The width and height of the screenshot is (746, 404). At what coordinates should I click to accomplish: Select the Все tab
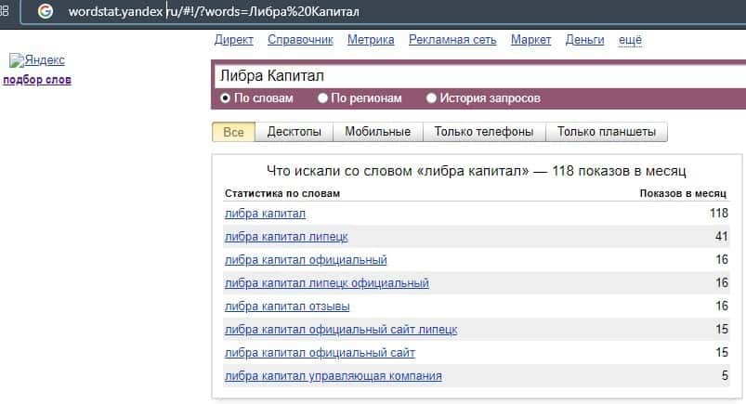[x=233, y=132]
